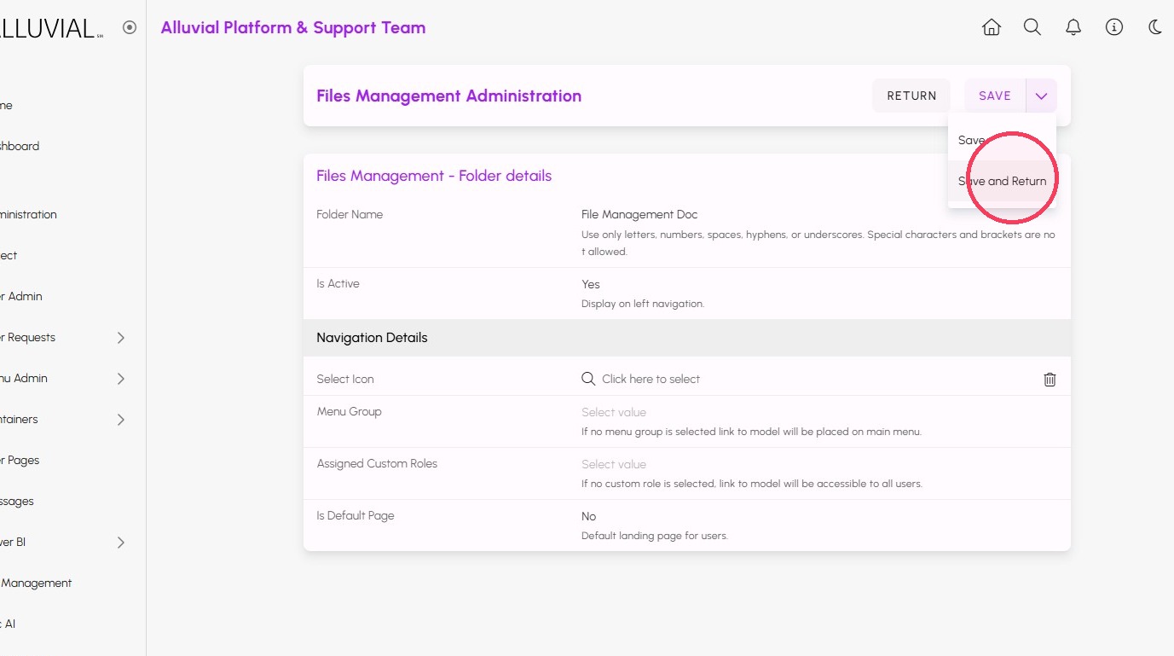Viewport: 1174px width, 656px height.
Task: Expand the Containers sidebar chevron
Action: click(121, 420)
